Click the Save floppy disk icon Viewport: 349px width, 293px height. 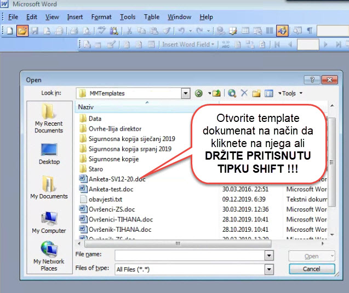(x=35, y=31)
